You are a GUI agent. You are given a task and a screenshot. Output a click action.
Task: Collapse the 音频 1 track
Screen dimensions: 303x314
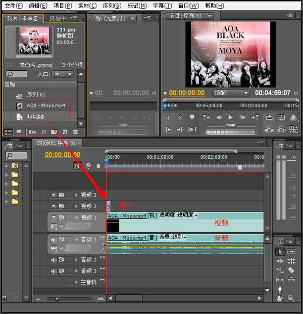point(76,240)
